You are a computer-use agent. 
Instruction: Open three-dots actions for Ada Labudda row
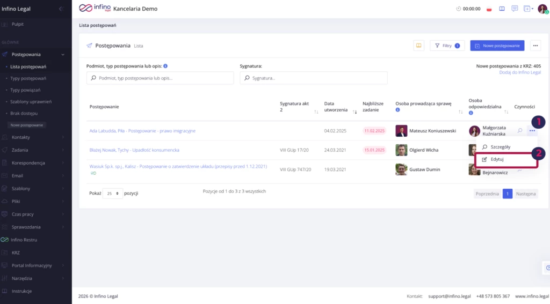coord(532,130)
